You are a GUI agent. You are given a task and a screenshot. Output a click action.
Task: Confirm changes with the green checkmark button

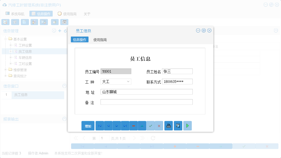(150, 126)
